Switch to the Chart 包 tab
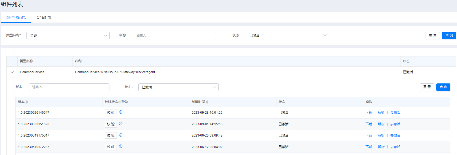The height and width of the screenshot is (155, 457). 44,17
